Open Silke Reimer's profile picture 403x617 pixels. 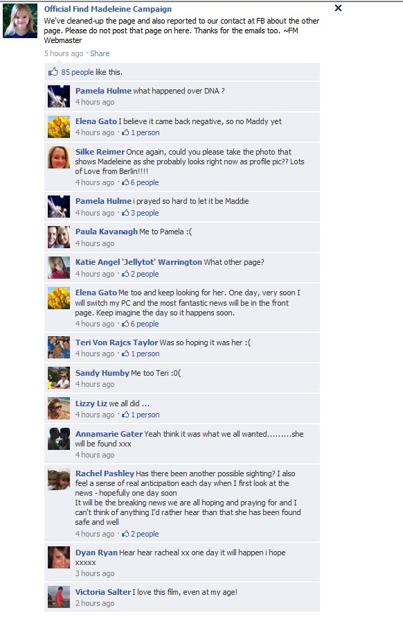click(59, 157)
